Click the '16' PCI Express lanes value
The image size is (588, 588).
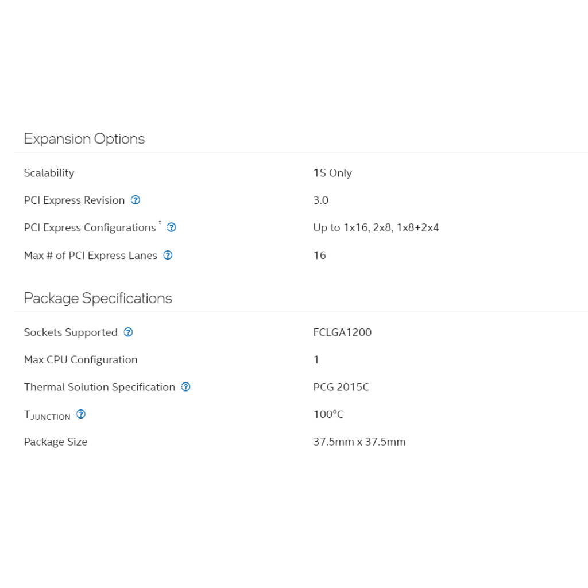click(x=319, y=255)
